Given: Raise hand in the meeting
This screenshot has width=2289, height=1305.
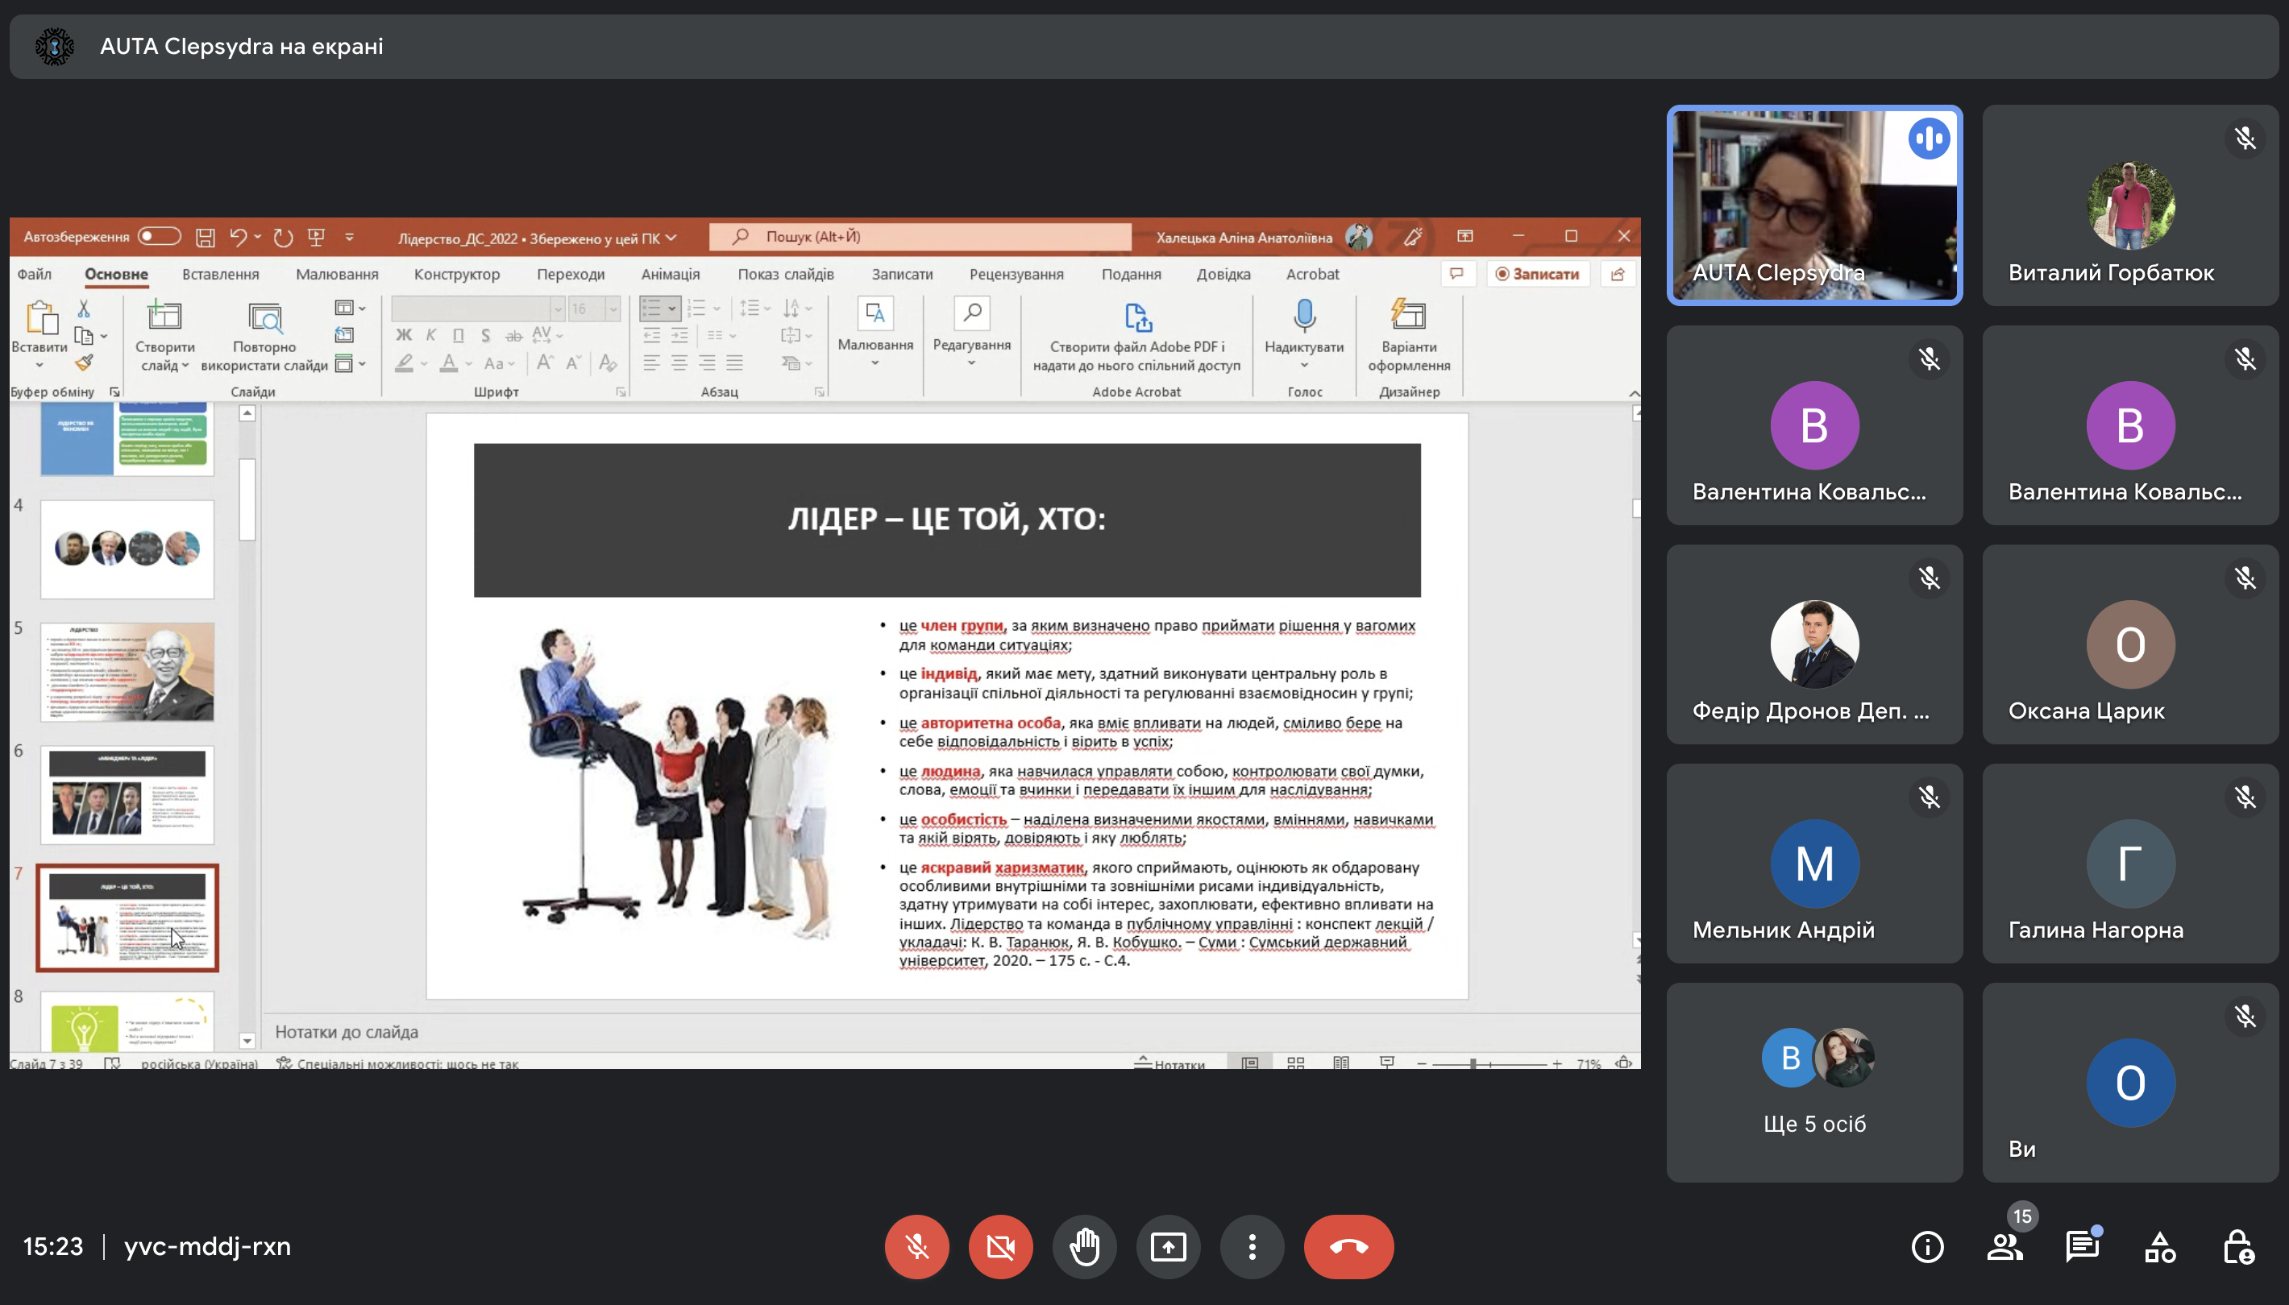Looking at the screenshot, I should (x=1084, y=1247).
